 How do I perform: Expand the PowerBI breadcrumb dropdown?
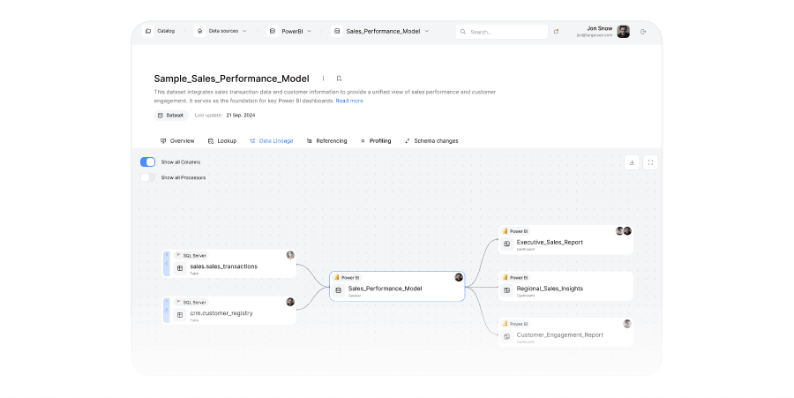[296, 31]
